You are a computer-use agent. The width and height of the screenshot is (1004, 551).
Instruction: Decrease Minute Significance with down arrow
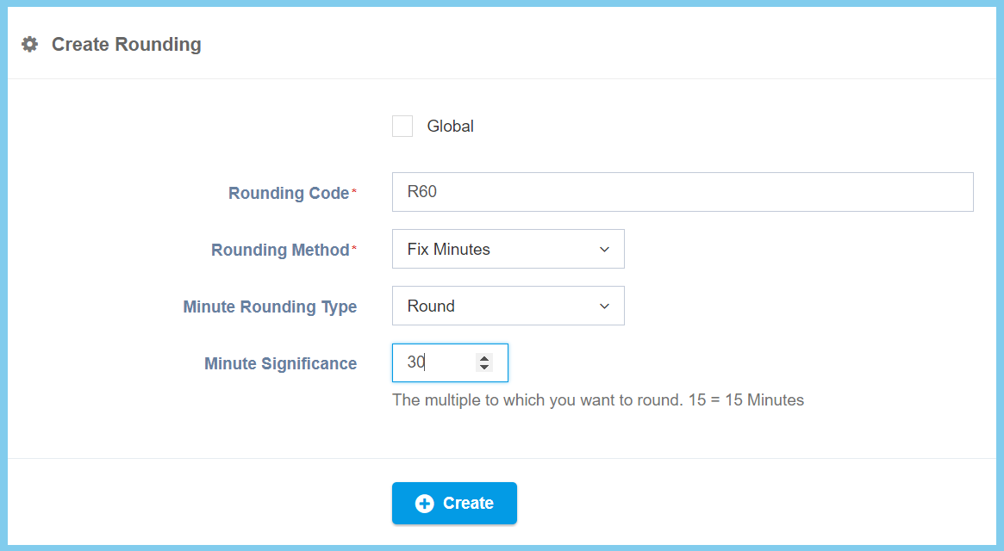coord(484,368)
